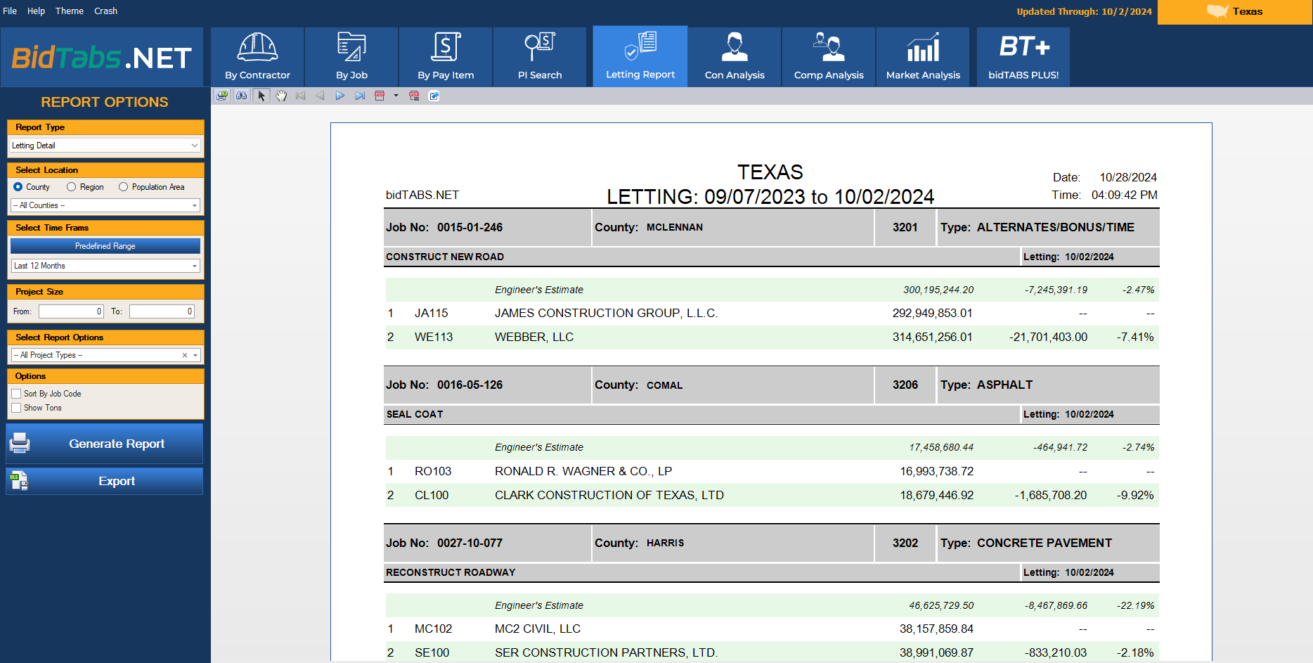Image resolution: width=1313 pixels, height=663 pixels.
Task: Open the File menu
Action: [x=10, y=11]
